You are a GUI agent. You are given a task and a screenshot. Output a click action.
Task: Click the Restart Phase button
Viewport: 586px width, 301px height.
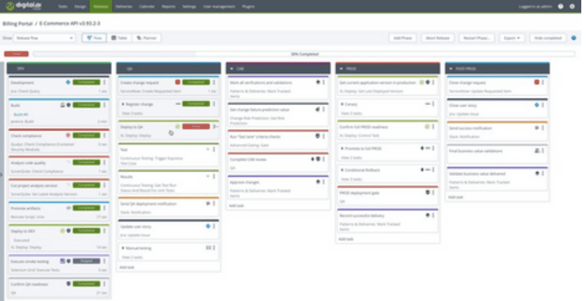click(476, 38)
